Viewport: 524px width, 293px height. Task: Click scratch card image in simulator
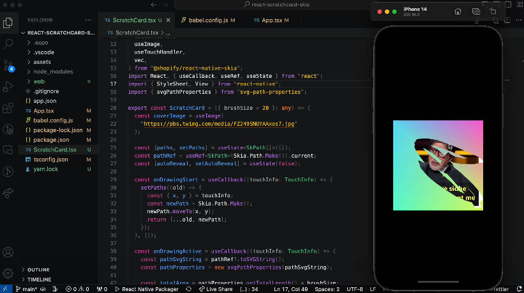(438, 165)
